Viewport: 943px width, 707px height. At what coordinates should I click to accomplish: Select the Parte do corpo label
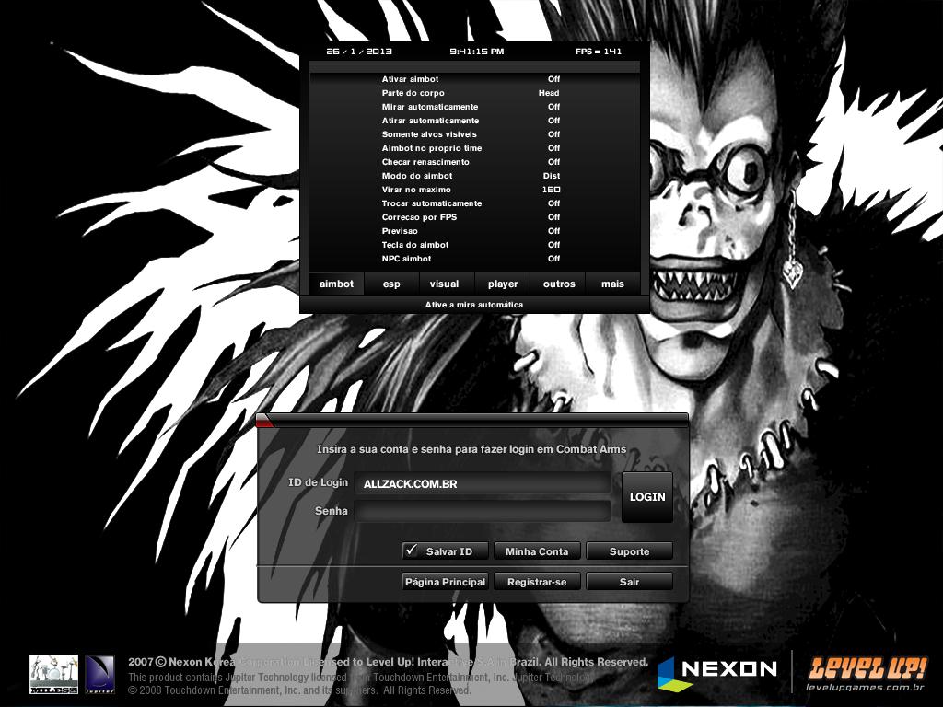point(413,93)
